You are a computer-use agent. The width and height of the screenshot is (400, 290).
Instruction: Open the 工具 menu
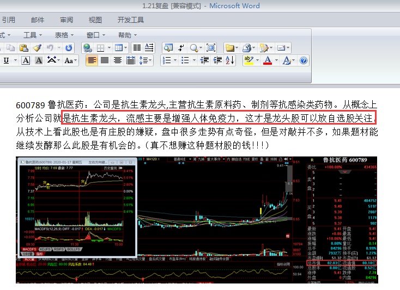click(33, 35)
